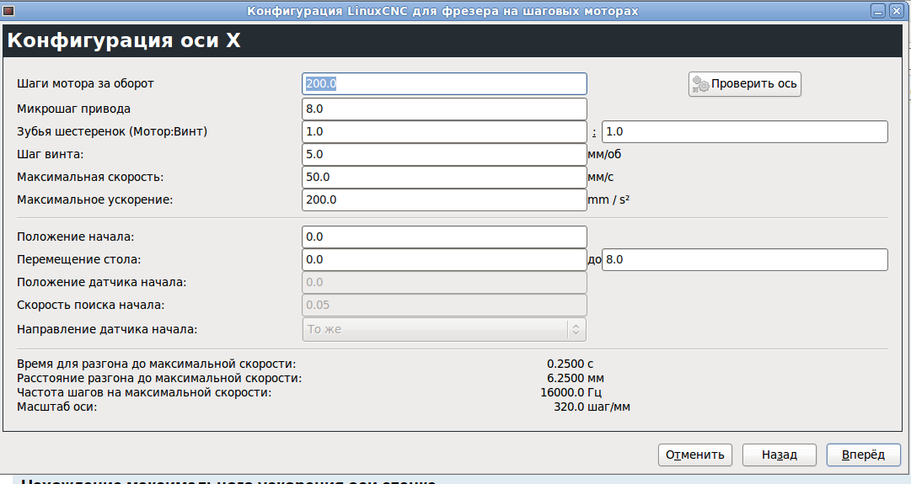The width and height of the screenshot is (911, 484).
Task: Select the Шаг винта input field
Action: [x=444, y=154]
